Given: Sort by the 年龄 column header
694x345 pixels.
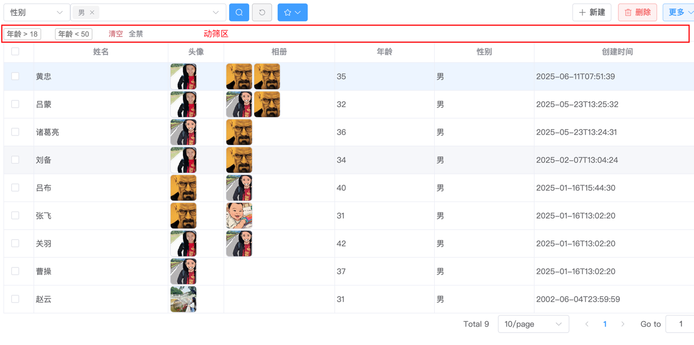Looking at the screenshot, I should tap(384, 52).
